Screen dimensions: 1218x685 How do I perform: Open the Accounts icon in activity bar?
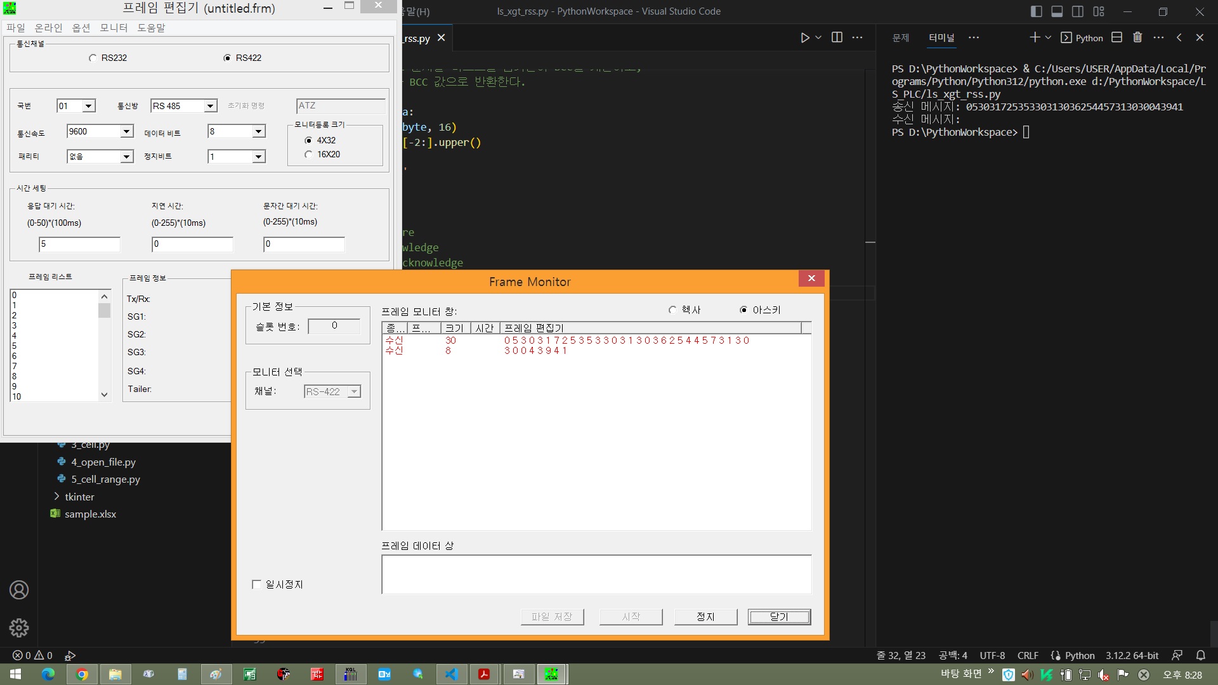pyautogui.click(x=19, y=590)
